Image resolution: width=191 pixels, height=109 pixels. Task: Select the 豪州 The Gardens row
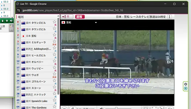[36, 107]
